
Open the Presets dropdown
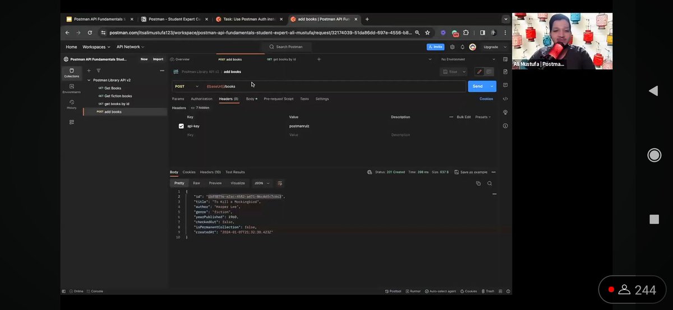coord(483,117)
